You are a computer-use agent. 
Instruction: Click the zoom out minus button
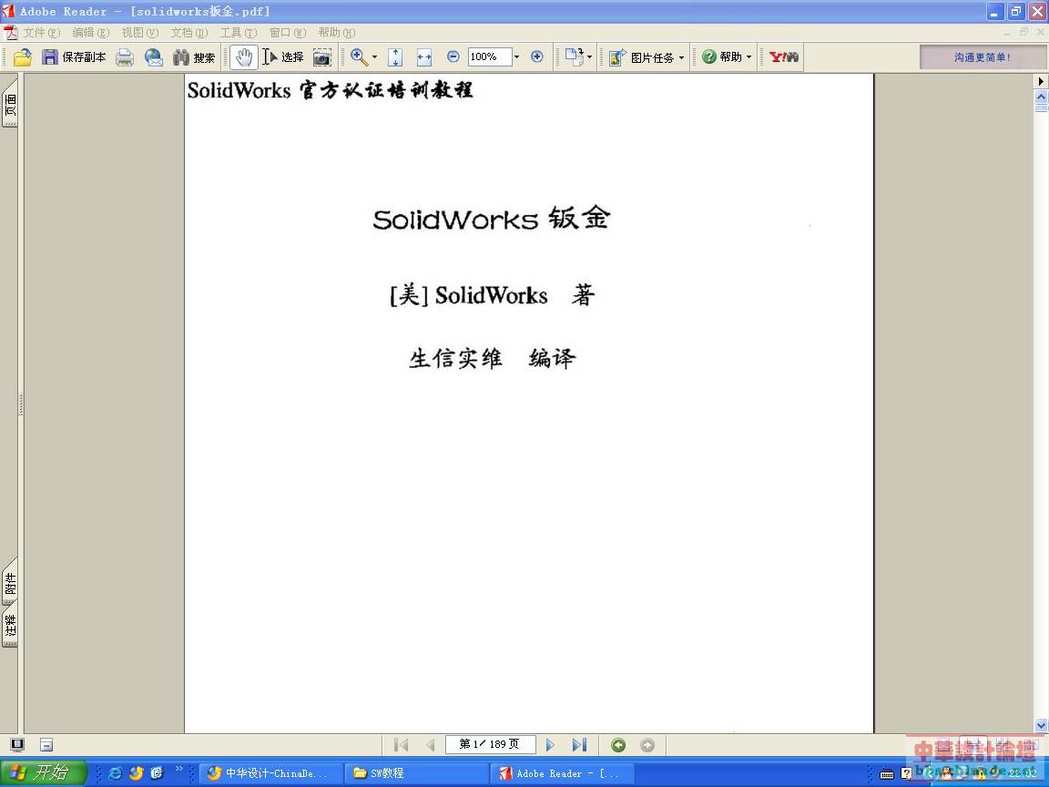point(453,56)
